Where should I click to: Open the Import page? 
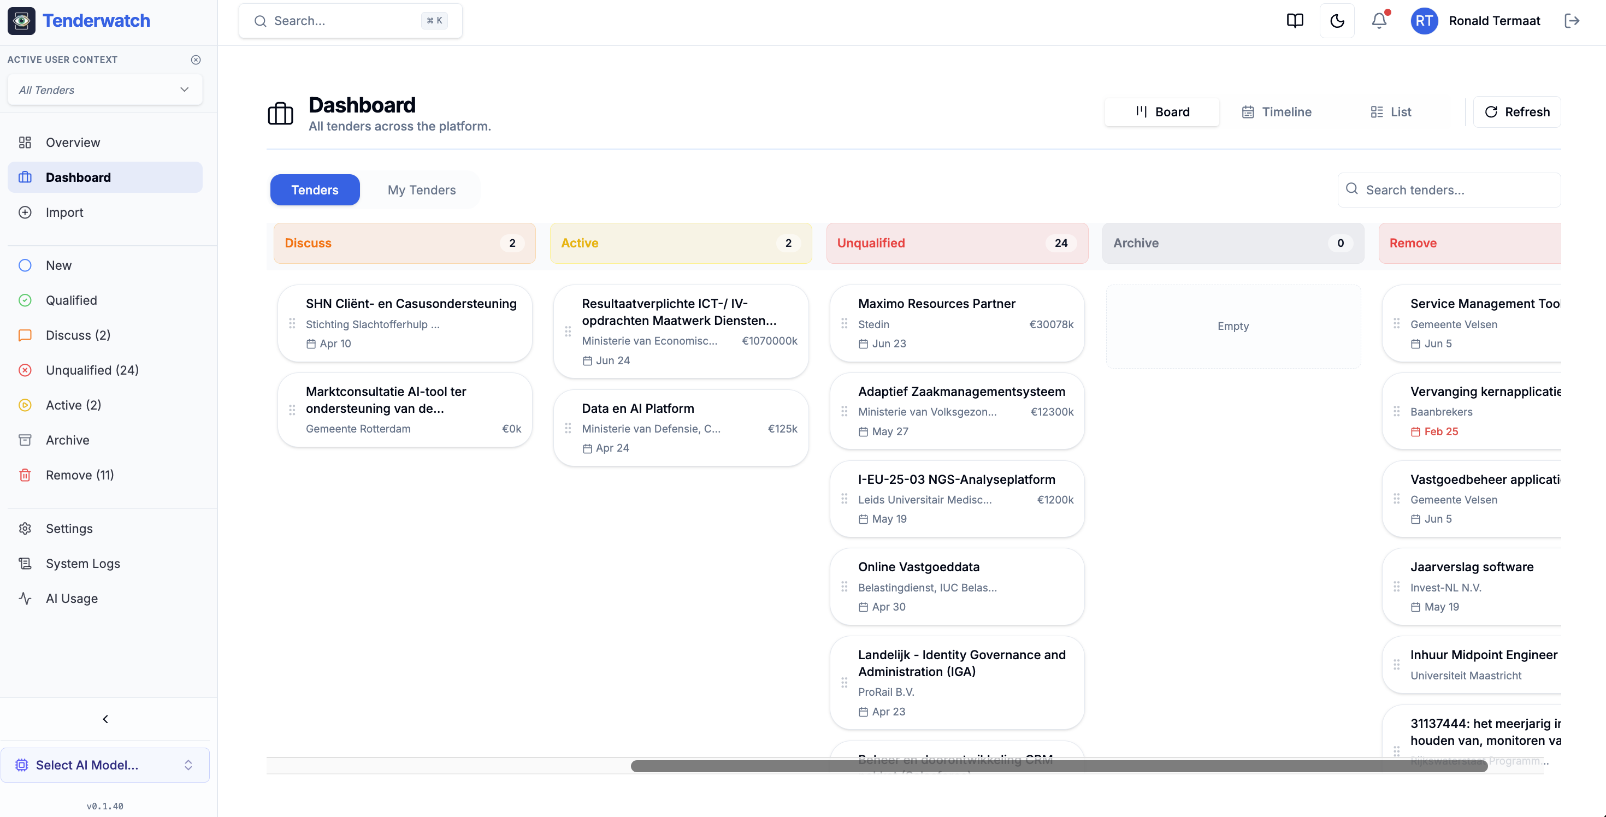[x=105, y=212]
